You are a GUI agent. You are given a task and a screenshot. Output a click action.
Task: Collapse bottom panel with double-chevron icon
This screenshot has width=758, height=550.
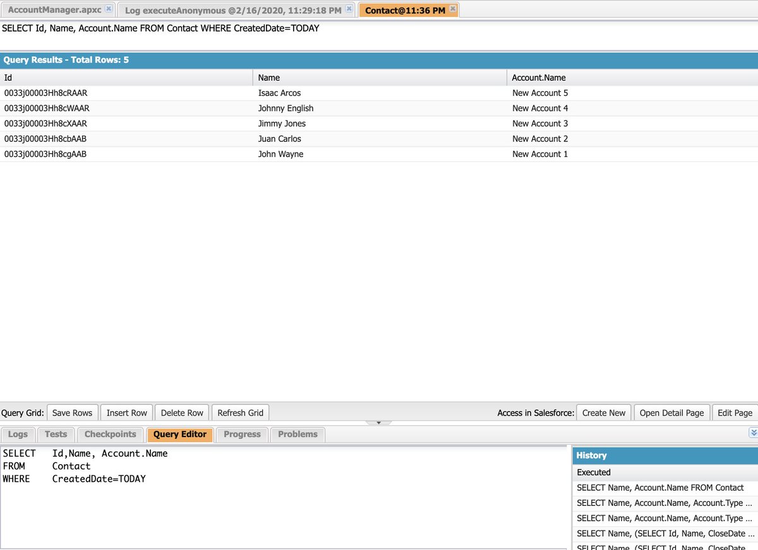tap(753, 433)
